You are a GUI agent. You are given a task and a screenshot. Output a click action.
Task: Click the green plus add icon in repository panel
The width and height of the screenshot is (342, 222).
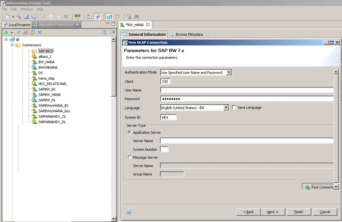(6, 32)
